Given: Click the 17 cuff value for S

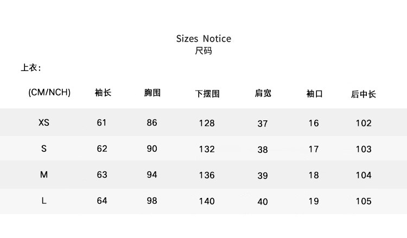Looking at the screenshot, I should pyautogui.click(x=314, y=149).
